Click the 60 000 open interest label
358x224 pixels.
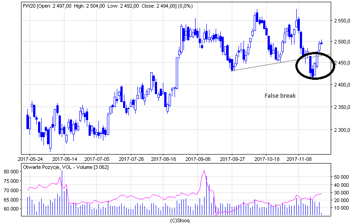pyautogui.click(x=11, y=209)
